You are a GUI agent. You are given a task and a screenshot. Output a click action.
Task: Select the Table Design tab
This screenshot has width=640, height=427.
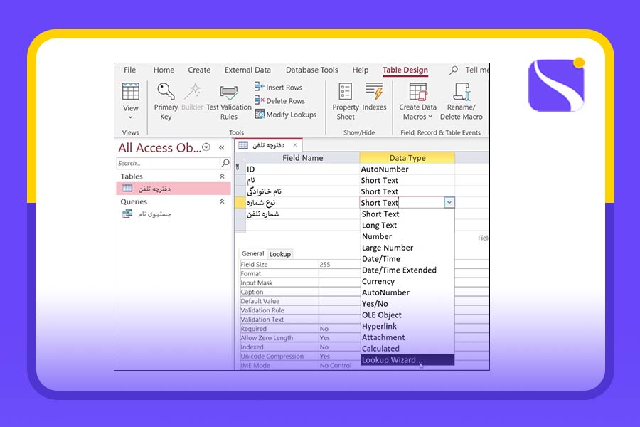[405, 70]
